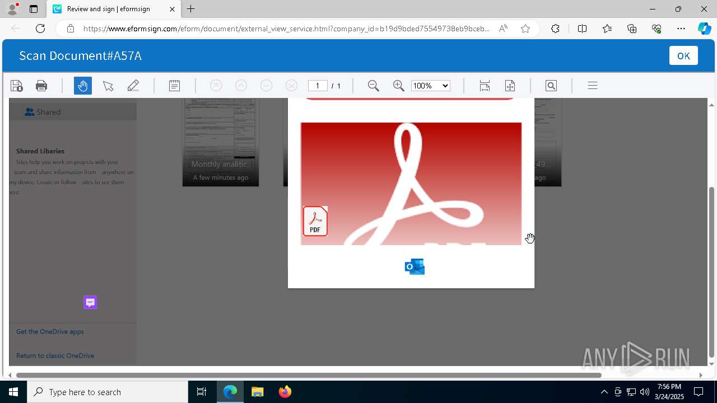Open Get the OneDrive apps link

coord(50,331)
